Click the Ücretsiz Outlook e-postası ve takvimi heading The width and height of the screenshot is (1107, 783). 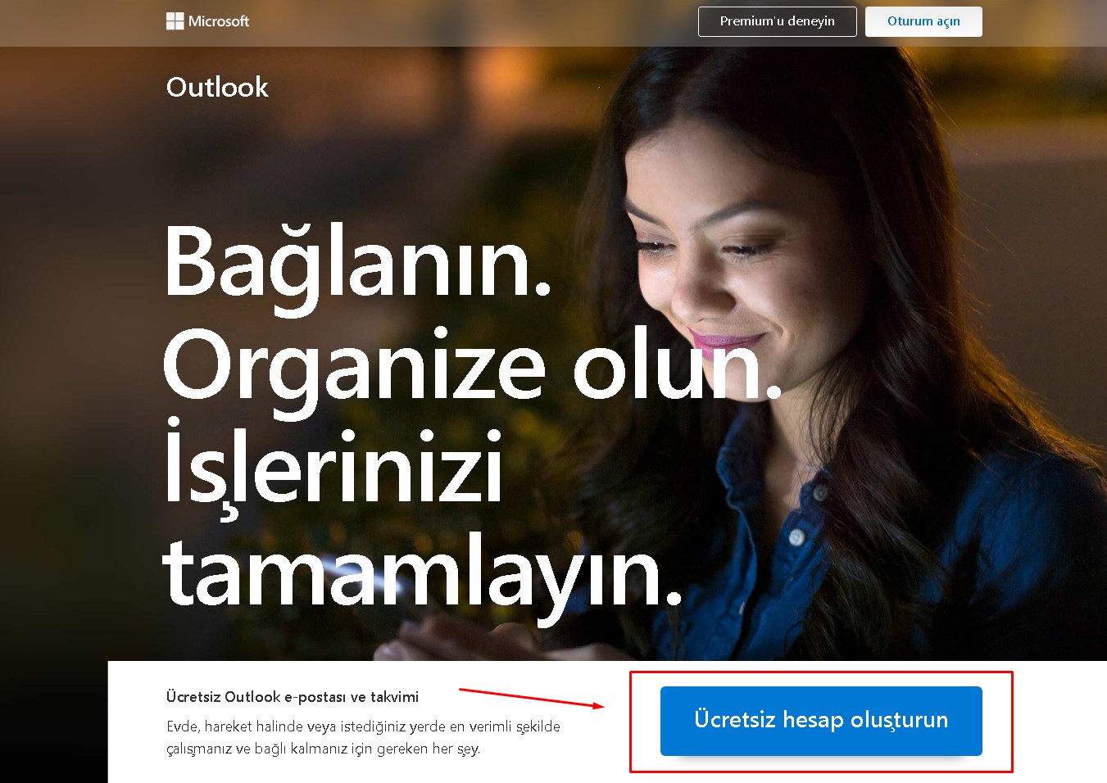point(291,695)
